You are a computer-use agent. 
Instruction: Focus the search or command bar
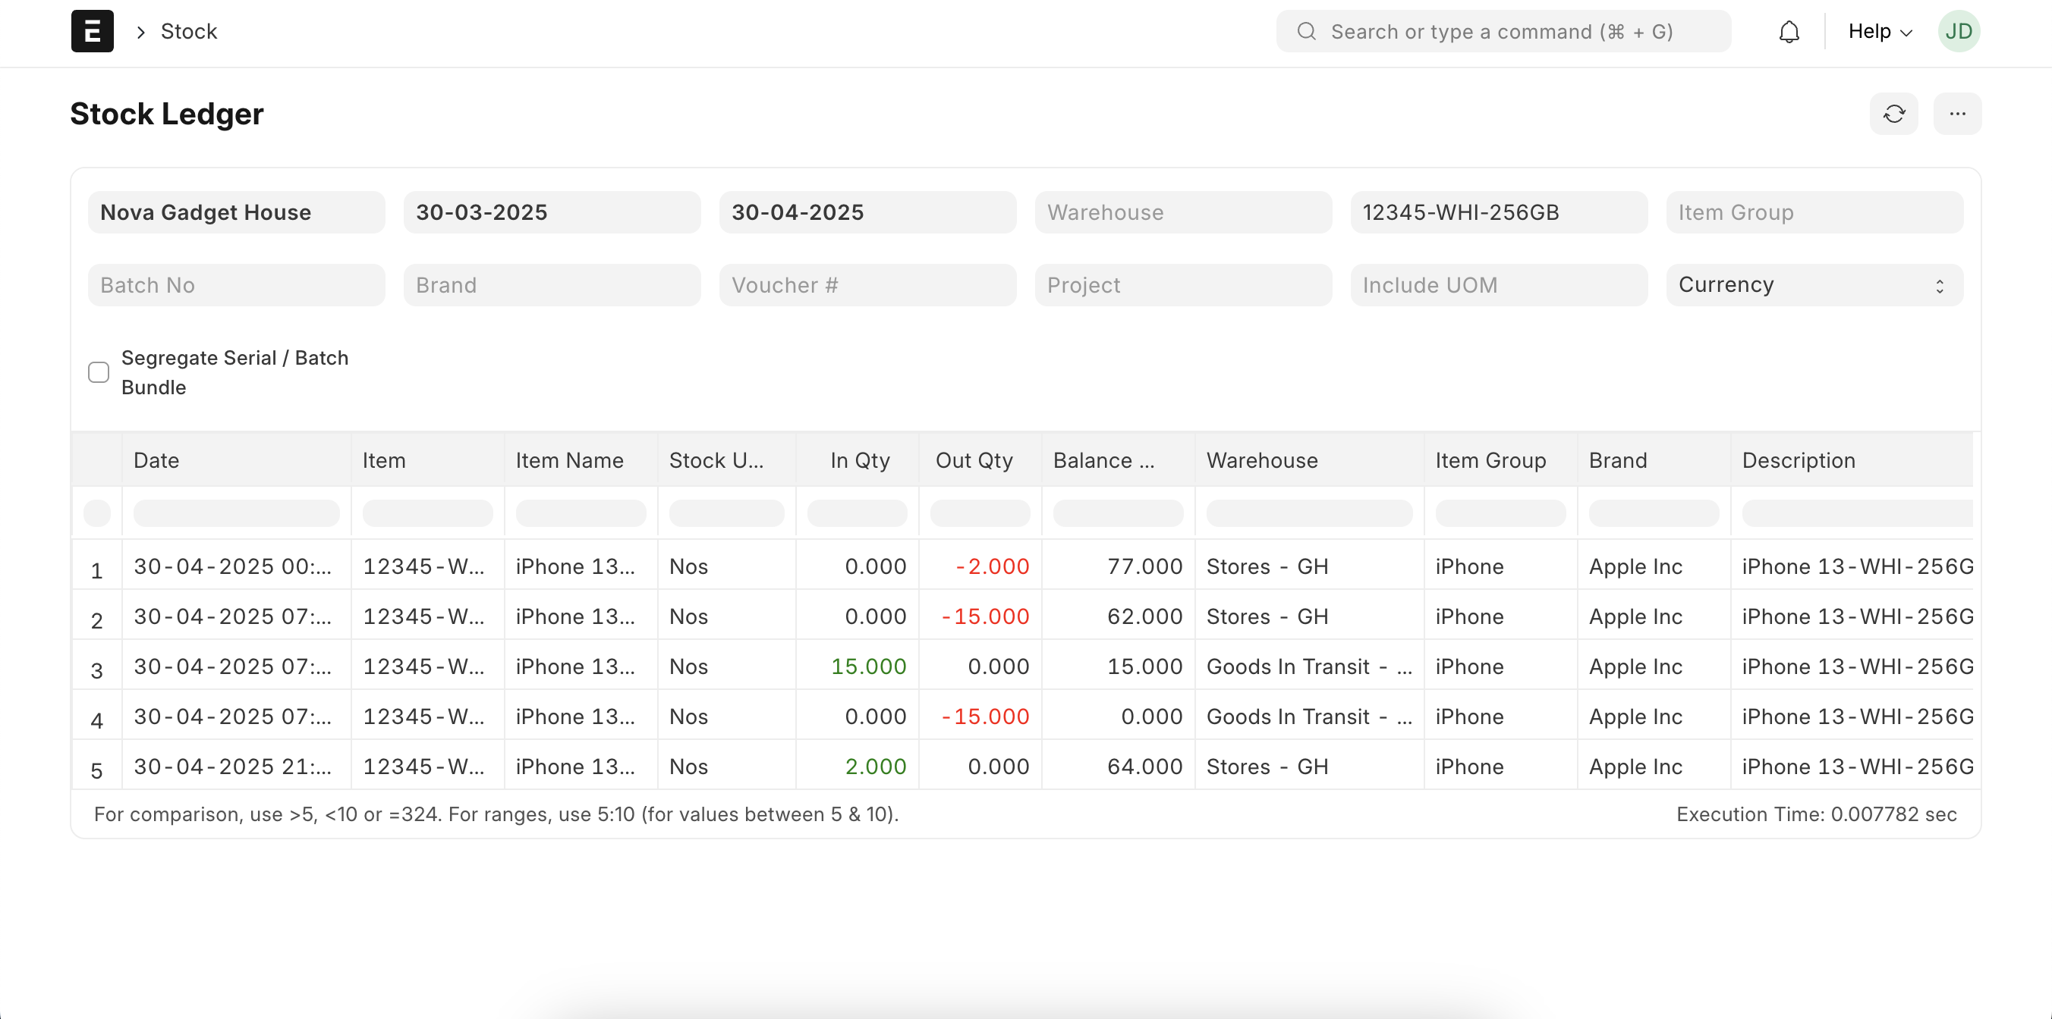pyautogui.click(x=1503, y=31)
